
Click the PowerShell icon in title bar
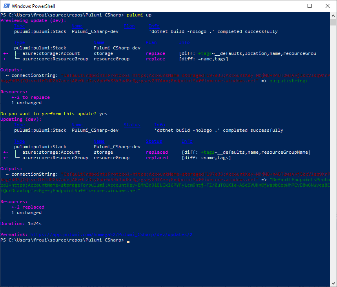(x=6, y=6)
